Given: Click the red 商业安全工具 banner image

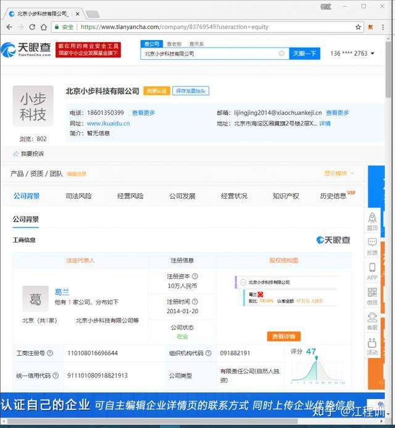Looking at the screenshot, I should tap(88, 49).
